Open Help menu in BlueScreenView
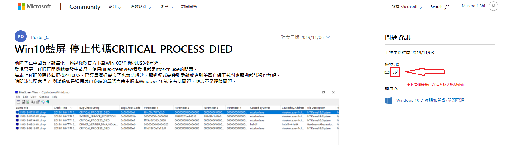 (54, 97)
